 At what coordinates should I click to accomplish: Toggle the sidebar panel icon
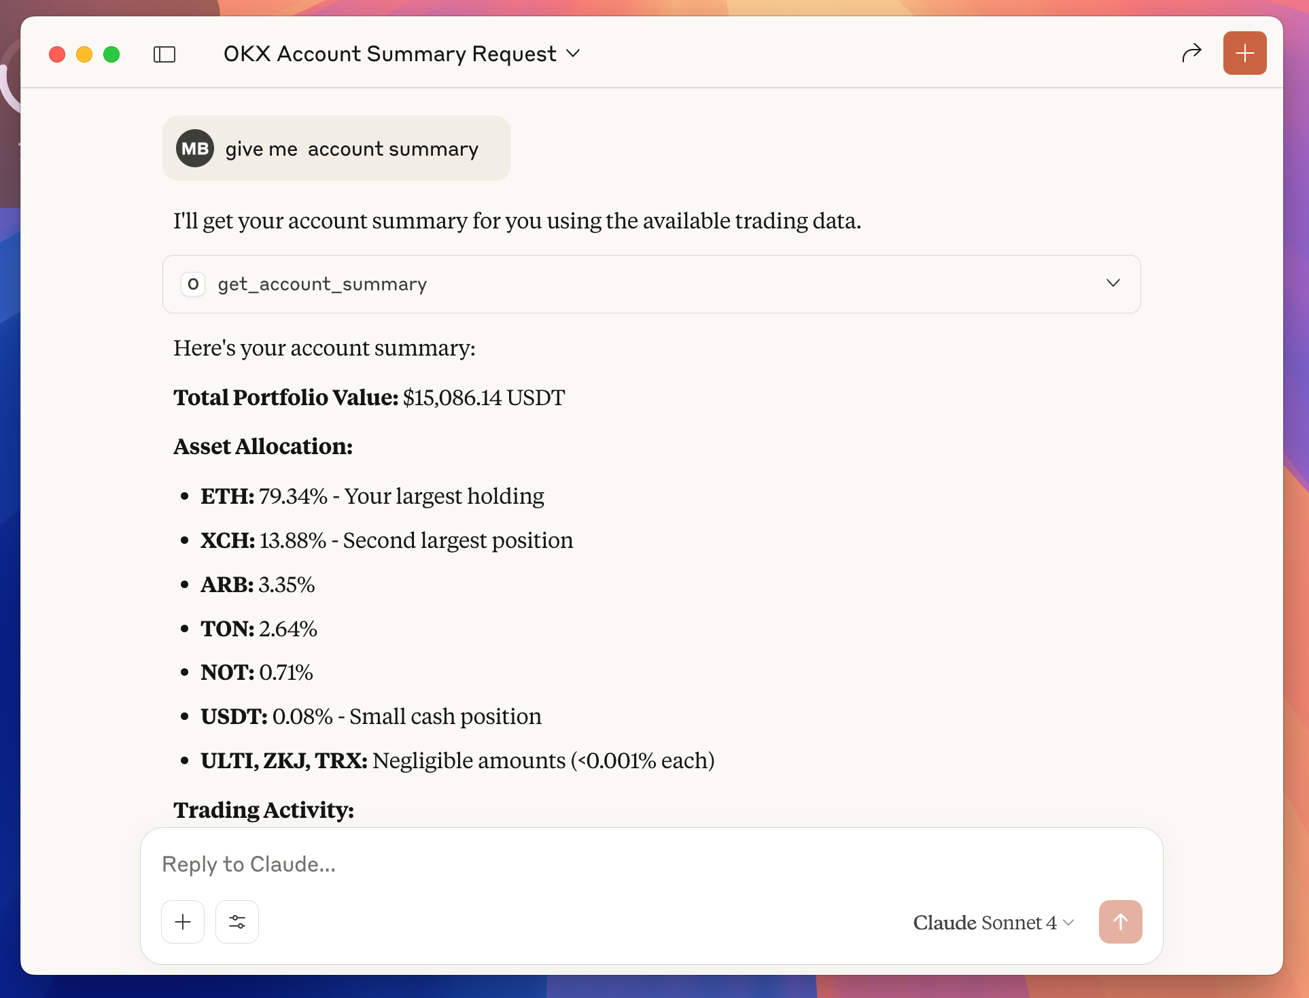click(164, 54)
